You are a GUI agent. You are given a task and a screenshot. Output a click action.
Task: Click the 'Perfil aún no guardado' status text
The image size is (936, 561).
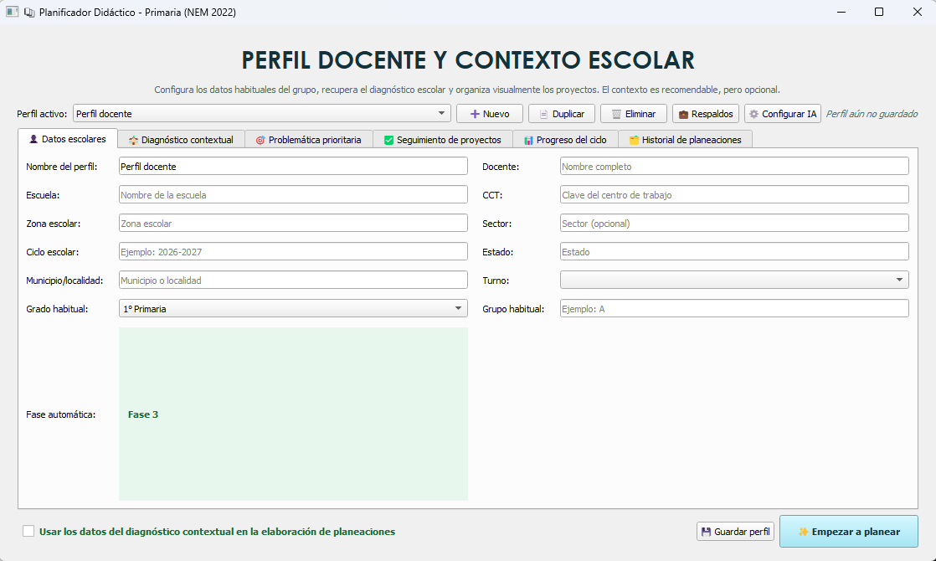coord(872,113)
